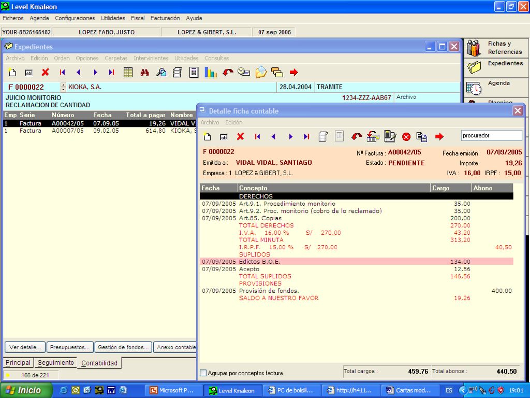Open the bar chart statistics icon
The width and height of the screenshot is (530, 398).
point(211,72)
